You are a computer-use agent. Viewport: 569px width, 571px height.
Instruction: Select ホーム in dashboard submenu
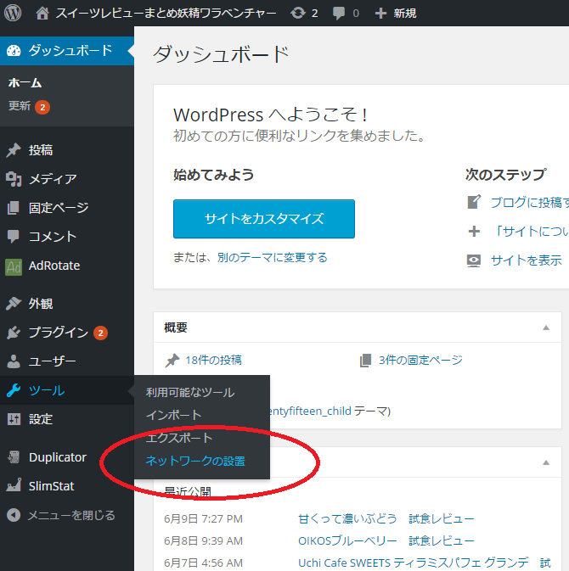(x=25, y=82)
